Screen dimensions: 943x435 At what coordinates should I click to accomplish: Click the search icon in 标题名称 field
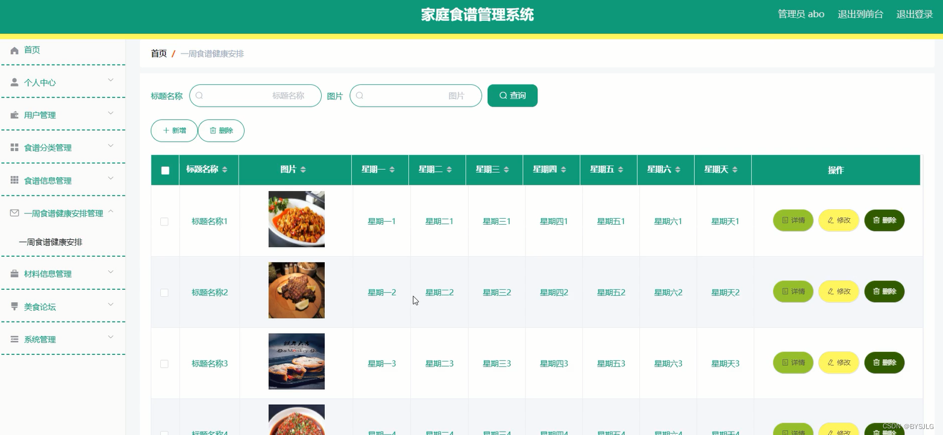pyautogui.click(x=199, y=96)
